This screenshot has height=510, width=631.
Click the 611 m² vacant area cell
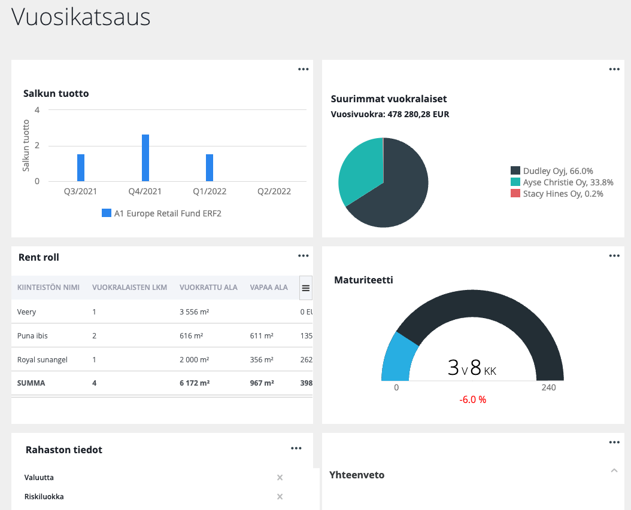[262, 335]
